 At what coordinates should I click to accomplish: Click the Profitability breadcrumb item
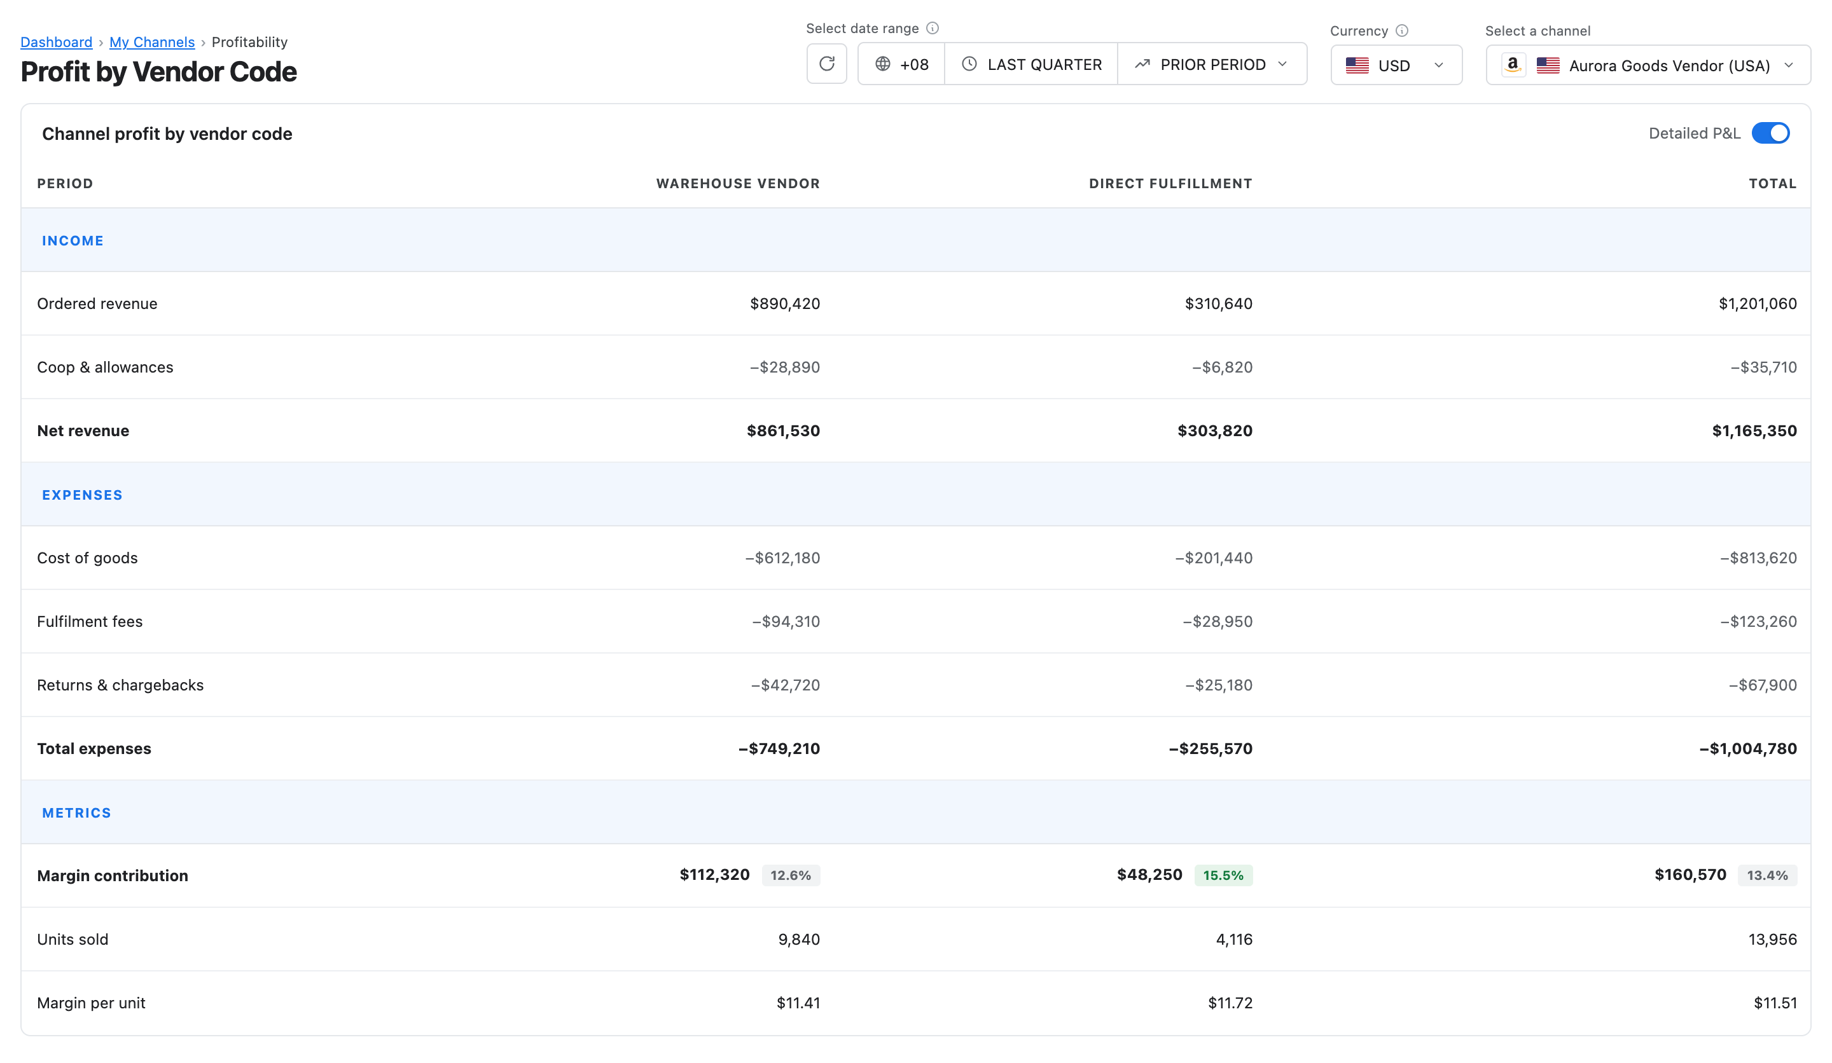[249, 42]
